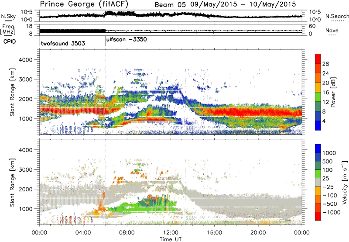Viewport: 349px width, 242px height.
Task: Click the 'Velocity [m s-1]' color bar label
Action: [345, 182]
